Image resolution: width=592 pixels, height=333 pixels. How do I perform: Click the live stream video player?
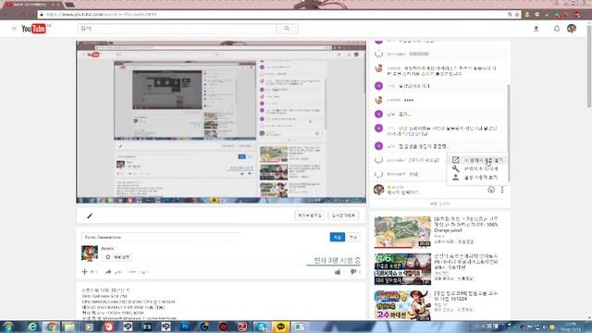(x=221, y=122)
